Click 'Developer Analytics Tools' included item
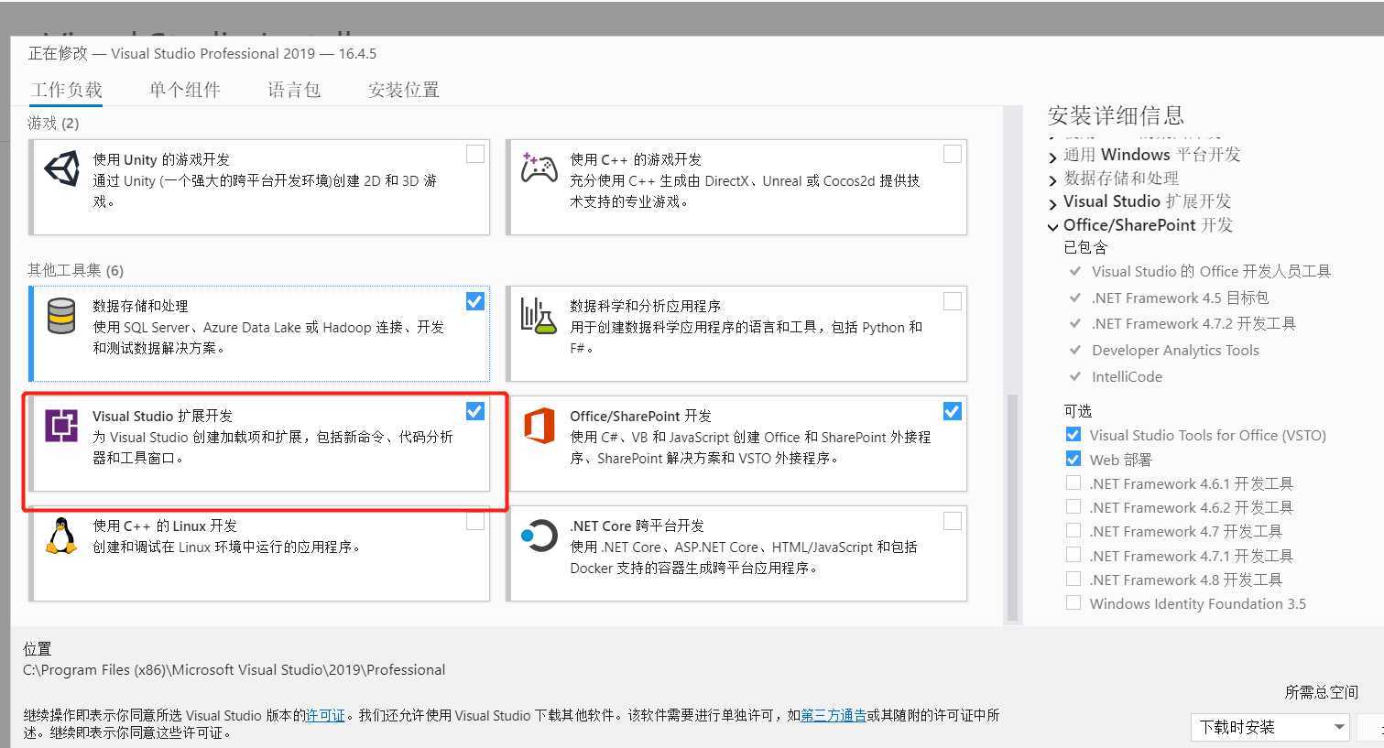Image resolution: width=1384 pixels, height=748 pixels. click(1175, 350)
